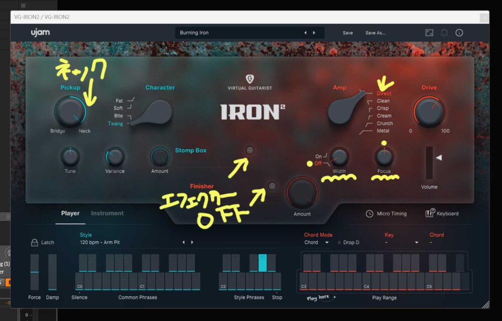Screen dimensions: 502x321
Task: Click the Virtual Guitarist pick logo
Action: (x=249, y=79)
